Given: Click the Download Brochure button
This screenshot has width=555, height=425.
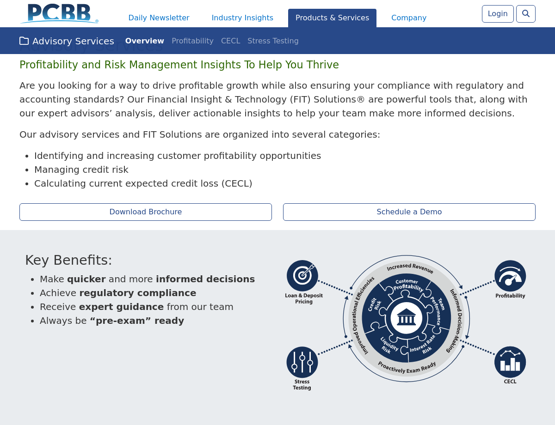Looking at the screenshot, I should click(x=146, y=212).
